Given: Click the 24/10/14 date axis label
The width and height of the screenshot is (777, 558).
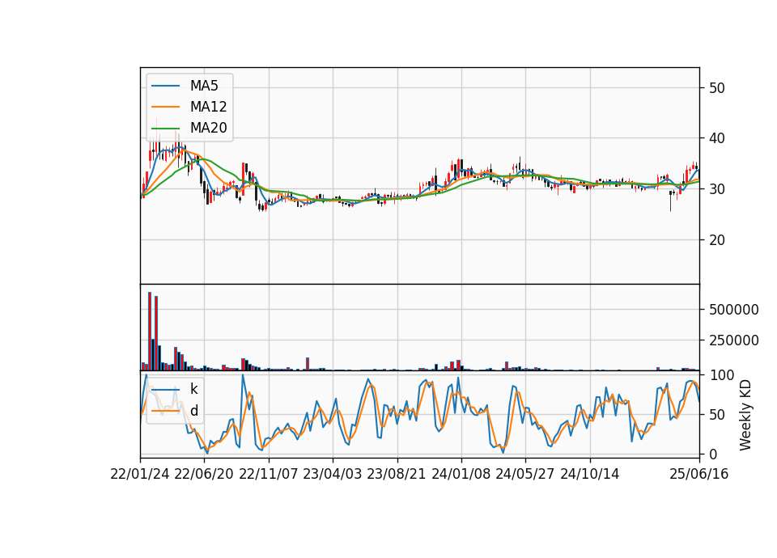Looking at the screenshot, I should tap(590, 474).
